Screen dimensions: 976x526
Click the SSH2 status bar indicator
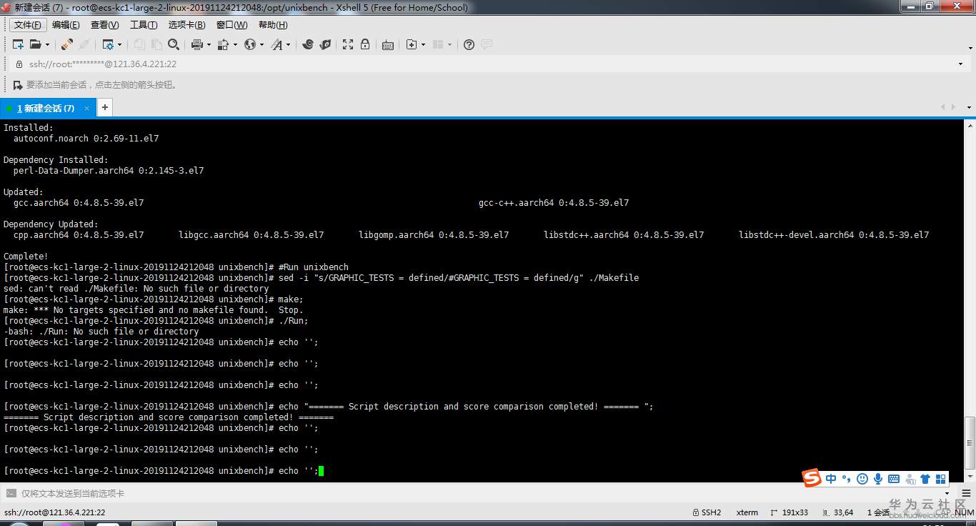click(707, 512)
